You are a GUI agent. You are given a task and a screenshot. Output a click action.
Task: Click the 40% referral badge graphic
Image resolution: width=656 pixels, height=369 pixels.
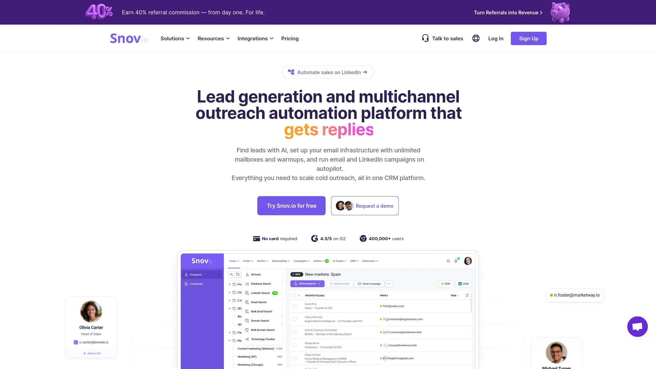(99, 12)
